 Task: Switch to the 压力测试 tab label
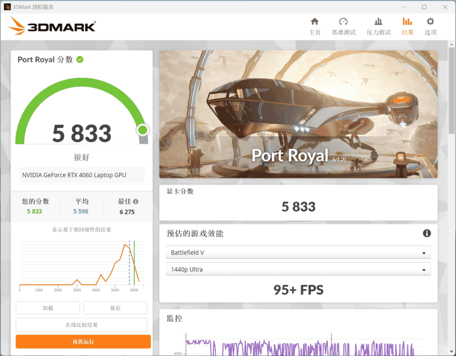(378, 32)
